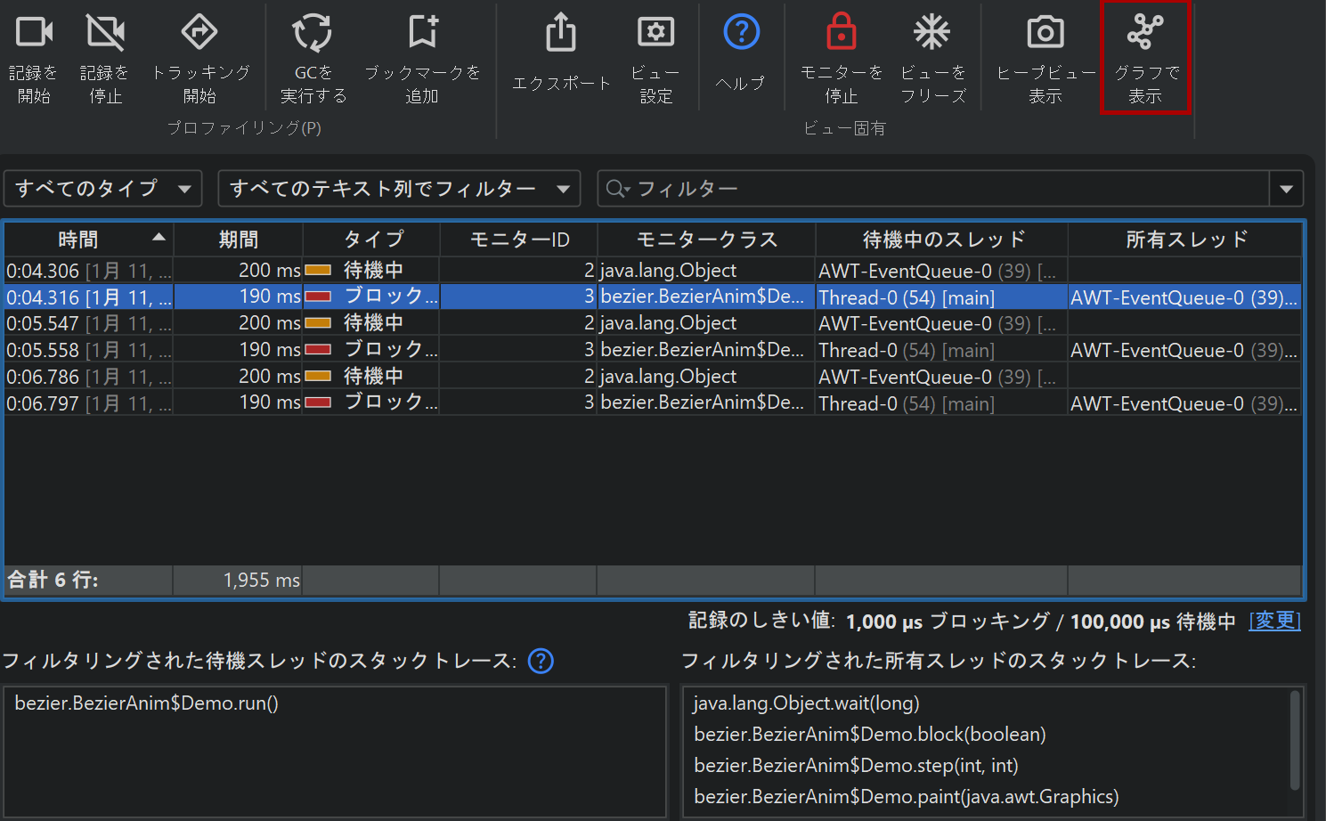Click the 記録を停止 icon
The width and height of the screenshot is (1326, 821).
[x=105, y=33]
